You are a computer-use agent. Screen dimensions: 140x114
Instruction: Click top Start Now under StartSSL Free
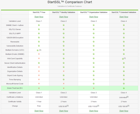(39, 17)
